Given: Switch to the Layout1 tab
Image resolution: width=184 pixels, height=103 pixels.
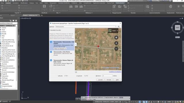Looking at the screenshot, I should click(5, 102).
